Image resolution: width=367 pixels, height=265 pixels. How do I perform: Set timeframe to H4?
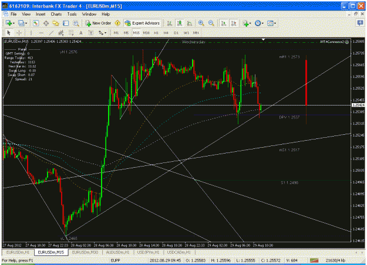tap(166, 33)
